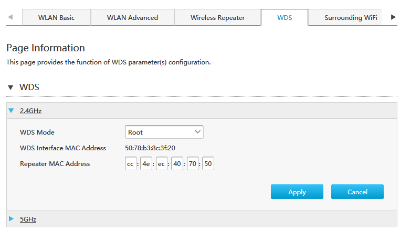Image resolution: width=400 pixels, height=232 pixels.
Task: Cancel the WDS changes
Action: (x=357, y=192)
